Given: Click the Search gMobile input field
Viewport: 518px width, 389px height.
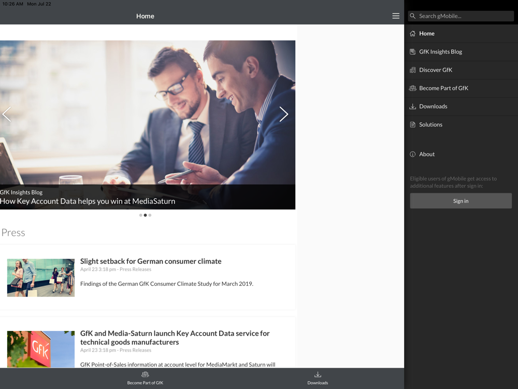Looking at the screenshot, I should point(461,16).
